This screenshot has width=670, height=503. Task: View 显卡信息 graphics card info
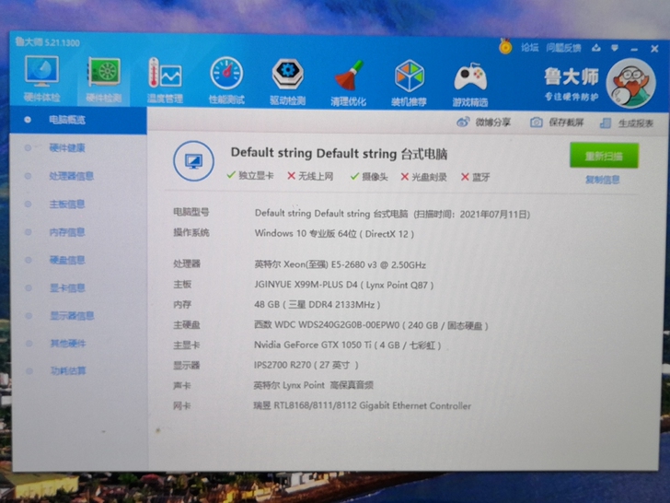[67, 287]
